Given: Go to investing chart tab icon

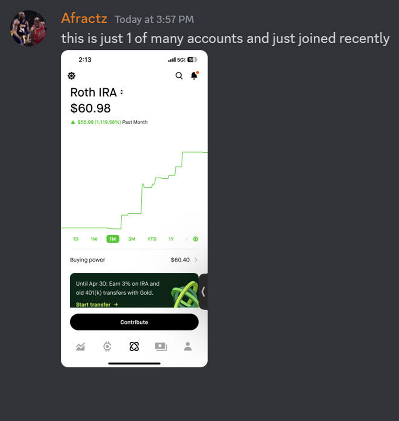Looking at the screenshot, I should tap(80, 346).
